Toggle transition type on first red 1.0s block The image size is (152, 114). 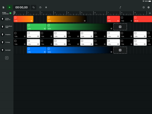[109, 18]
